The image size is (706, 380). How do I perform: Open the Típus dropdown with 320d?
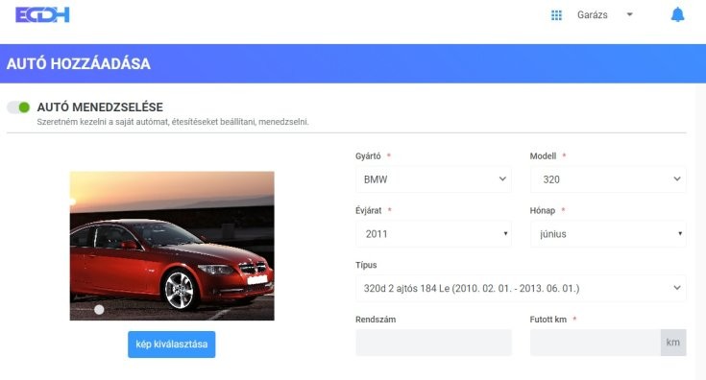(x=521, y=288)
